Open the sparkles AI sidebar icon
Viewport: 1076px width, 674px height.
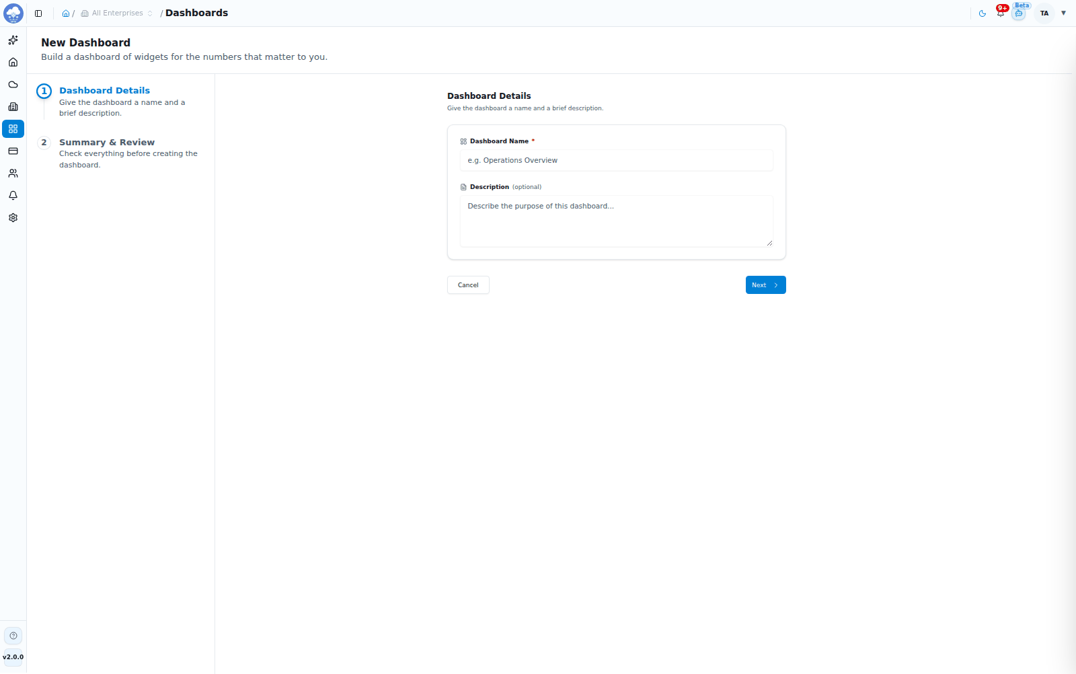pos(13,40)
